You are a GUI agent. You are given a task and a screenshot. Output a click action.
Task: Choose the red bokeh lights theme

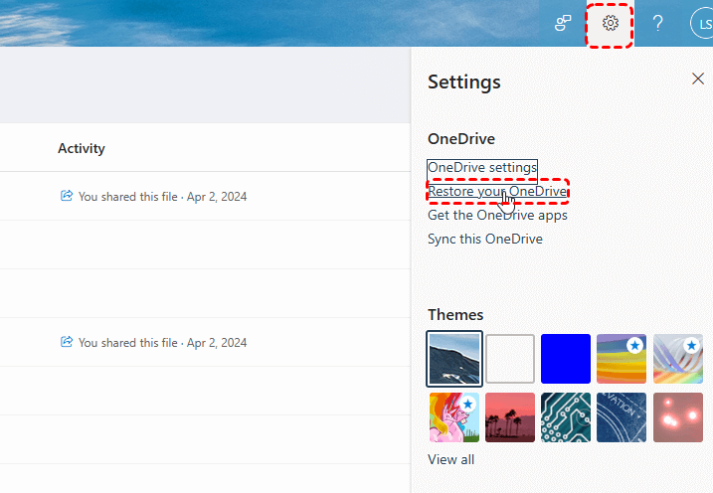click(x=678, y=417)
